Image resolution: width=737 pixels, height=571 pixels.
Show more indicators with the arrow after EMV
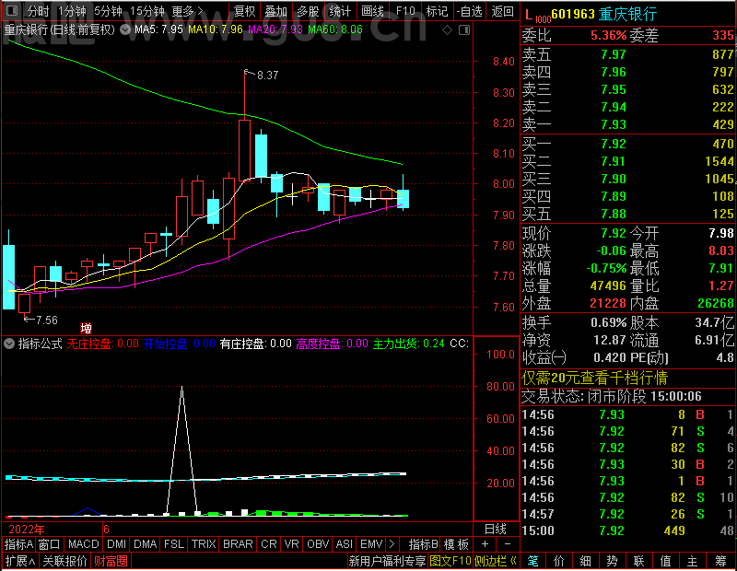(x=392, y=544)
